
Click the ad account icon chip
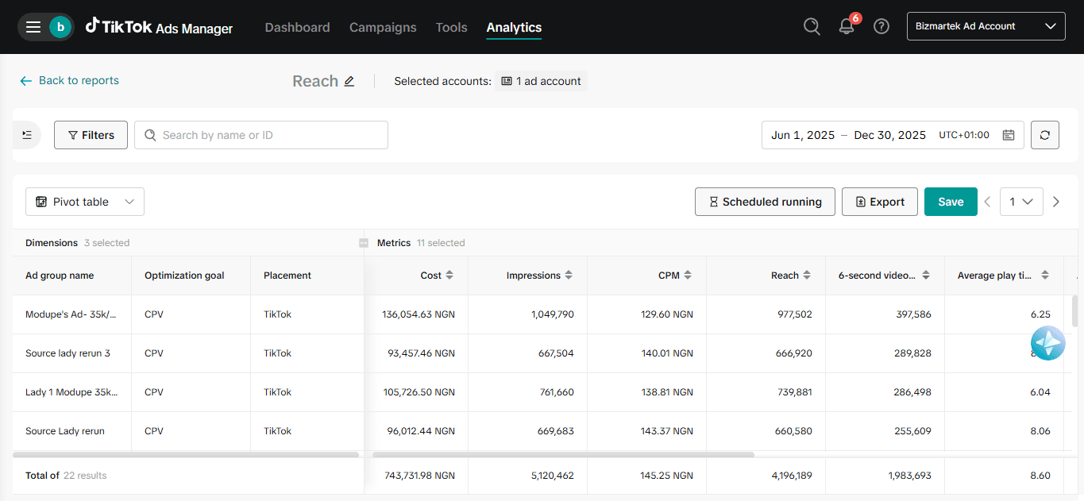[507, 81]
